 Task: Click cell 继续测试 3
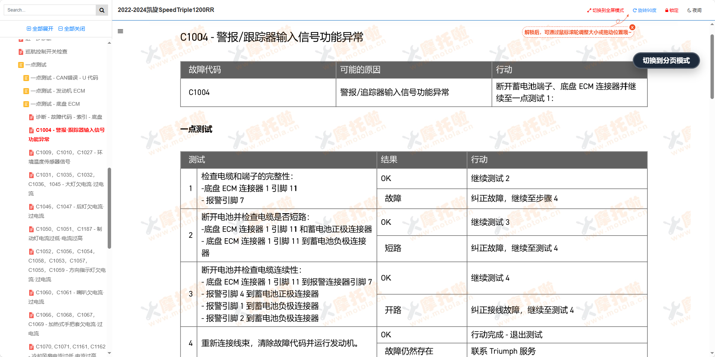[557, 222]
